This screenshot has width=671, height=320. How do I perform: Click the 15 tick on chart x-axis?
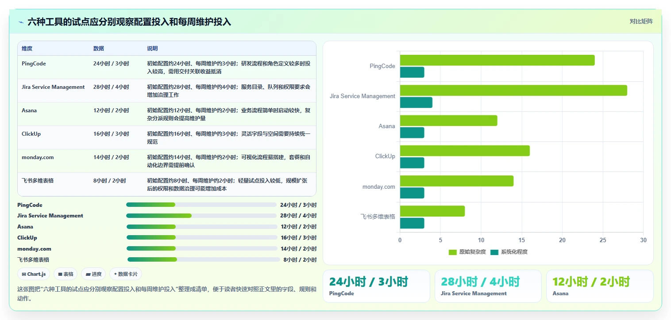[521, 240]
